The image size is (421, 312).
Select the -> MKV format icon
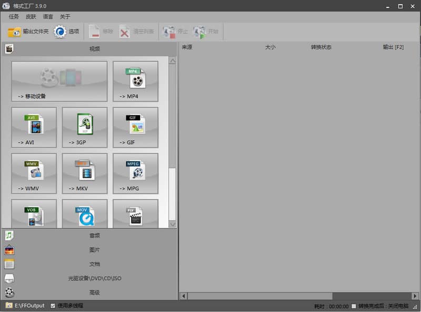(84, 173)
